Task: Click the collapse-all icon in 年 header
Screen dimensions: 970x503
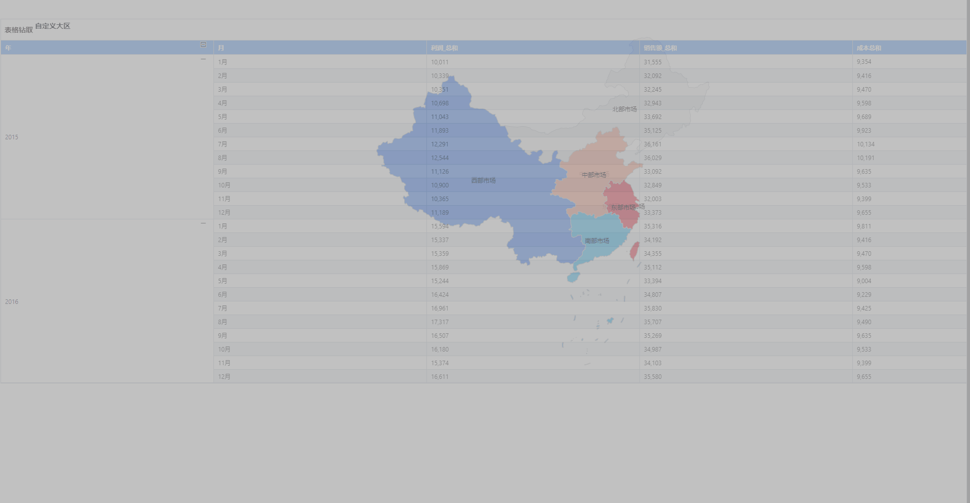Action: click(x=203, y=45)
